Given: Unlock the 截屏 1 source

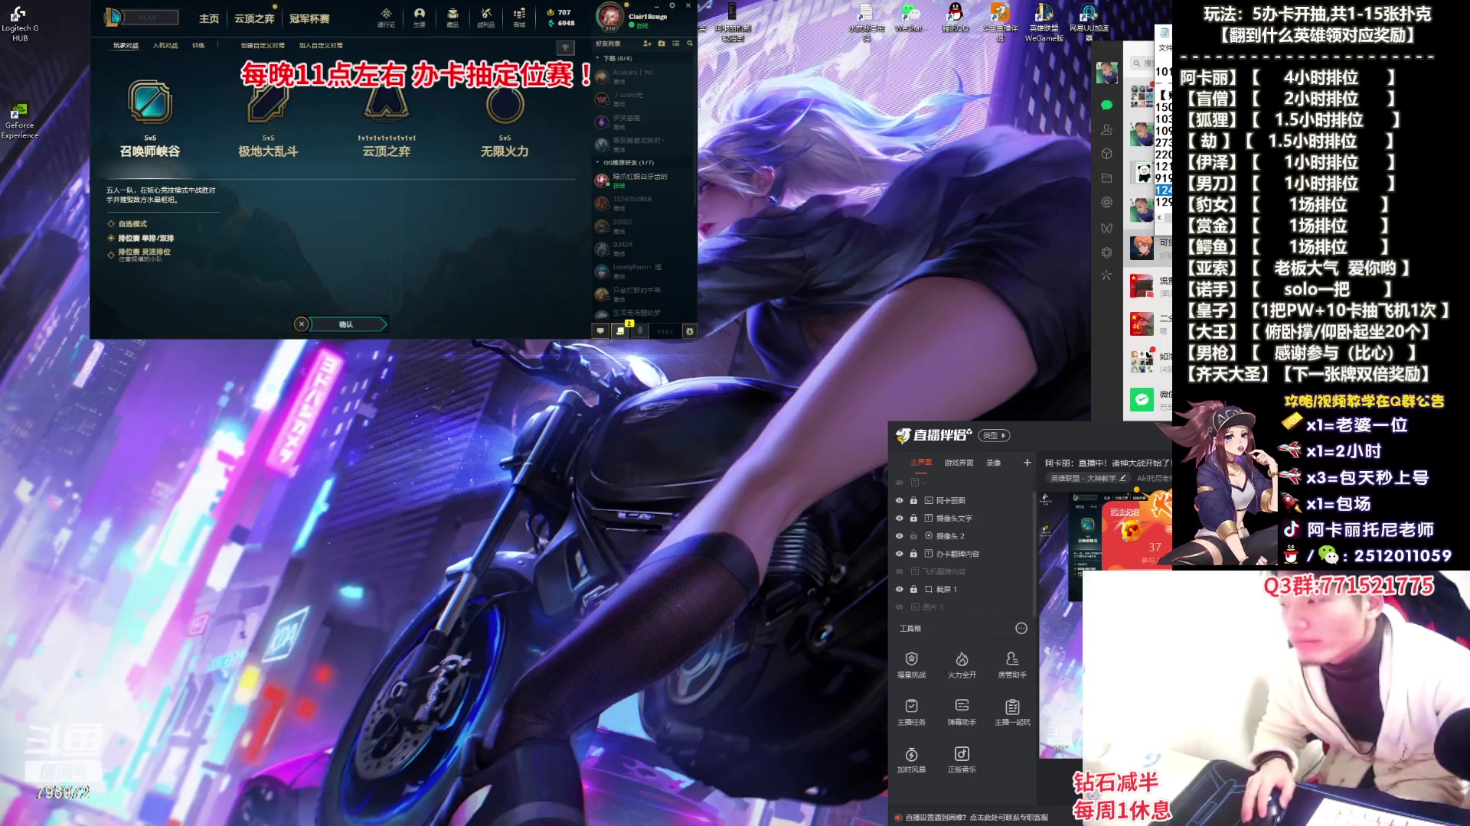Looking at the screenshot, I should tap(913, 589).
